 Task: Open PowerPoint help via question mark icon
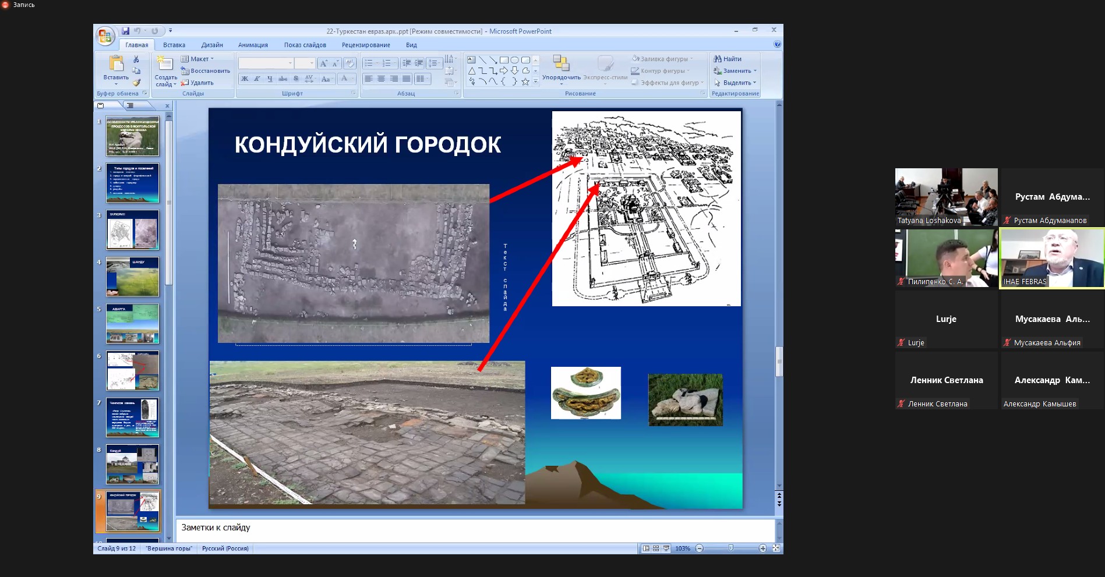tap(777, 44)
